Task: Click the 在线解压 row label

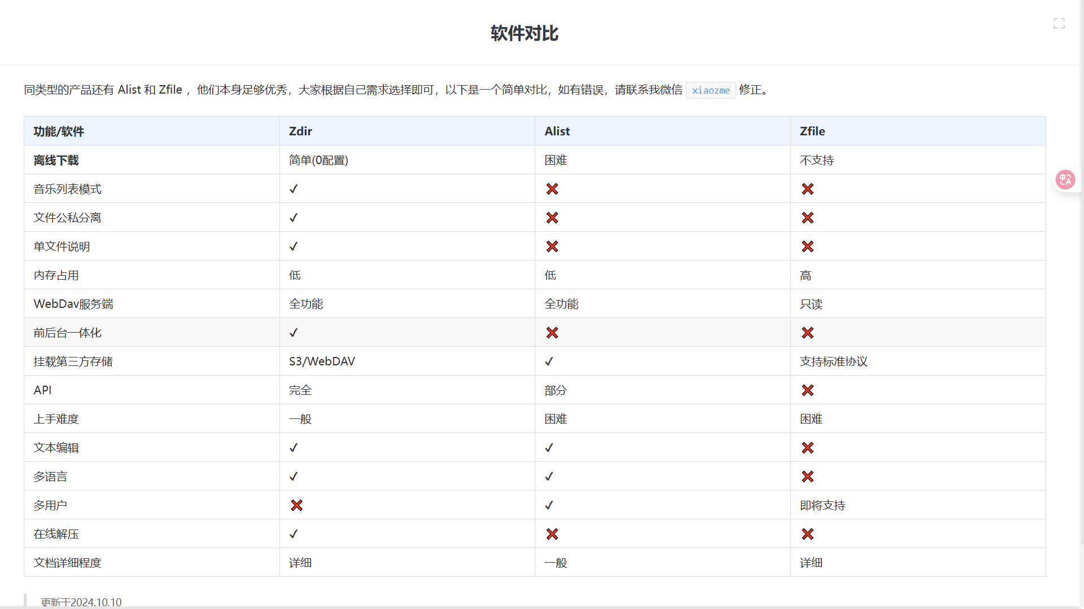Action: pos(56,534)
